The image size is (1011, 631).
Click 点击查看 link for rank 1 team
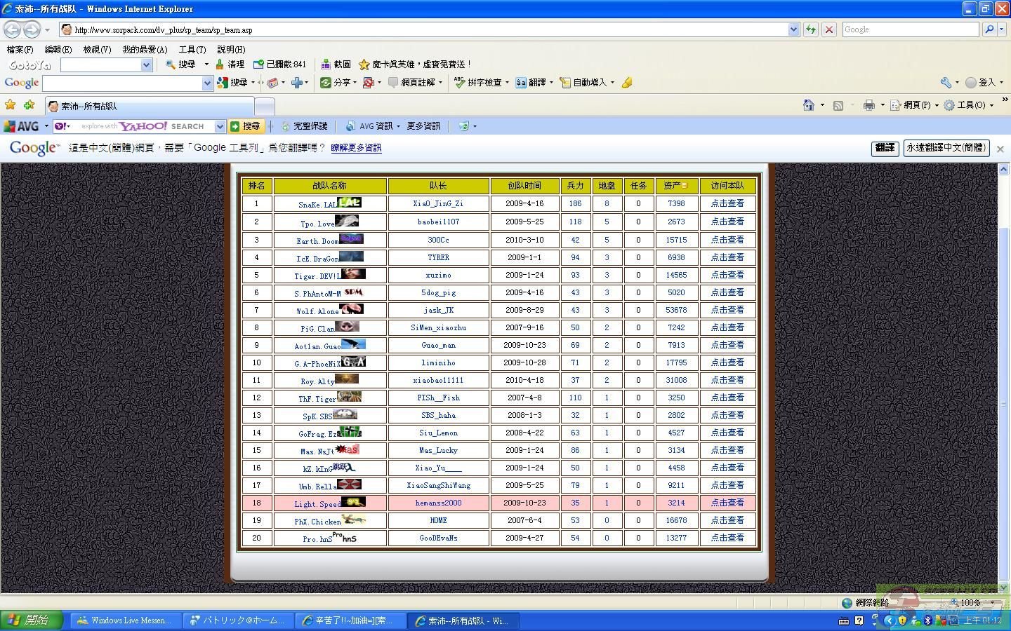point(727,203)
